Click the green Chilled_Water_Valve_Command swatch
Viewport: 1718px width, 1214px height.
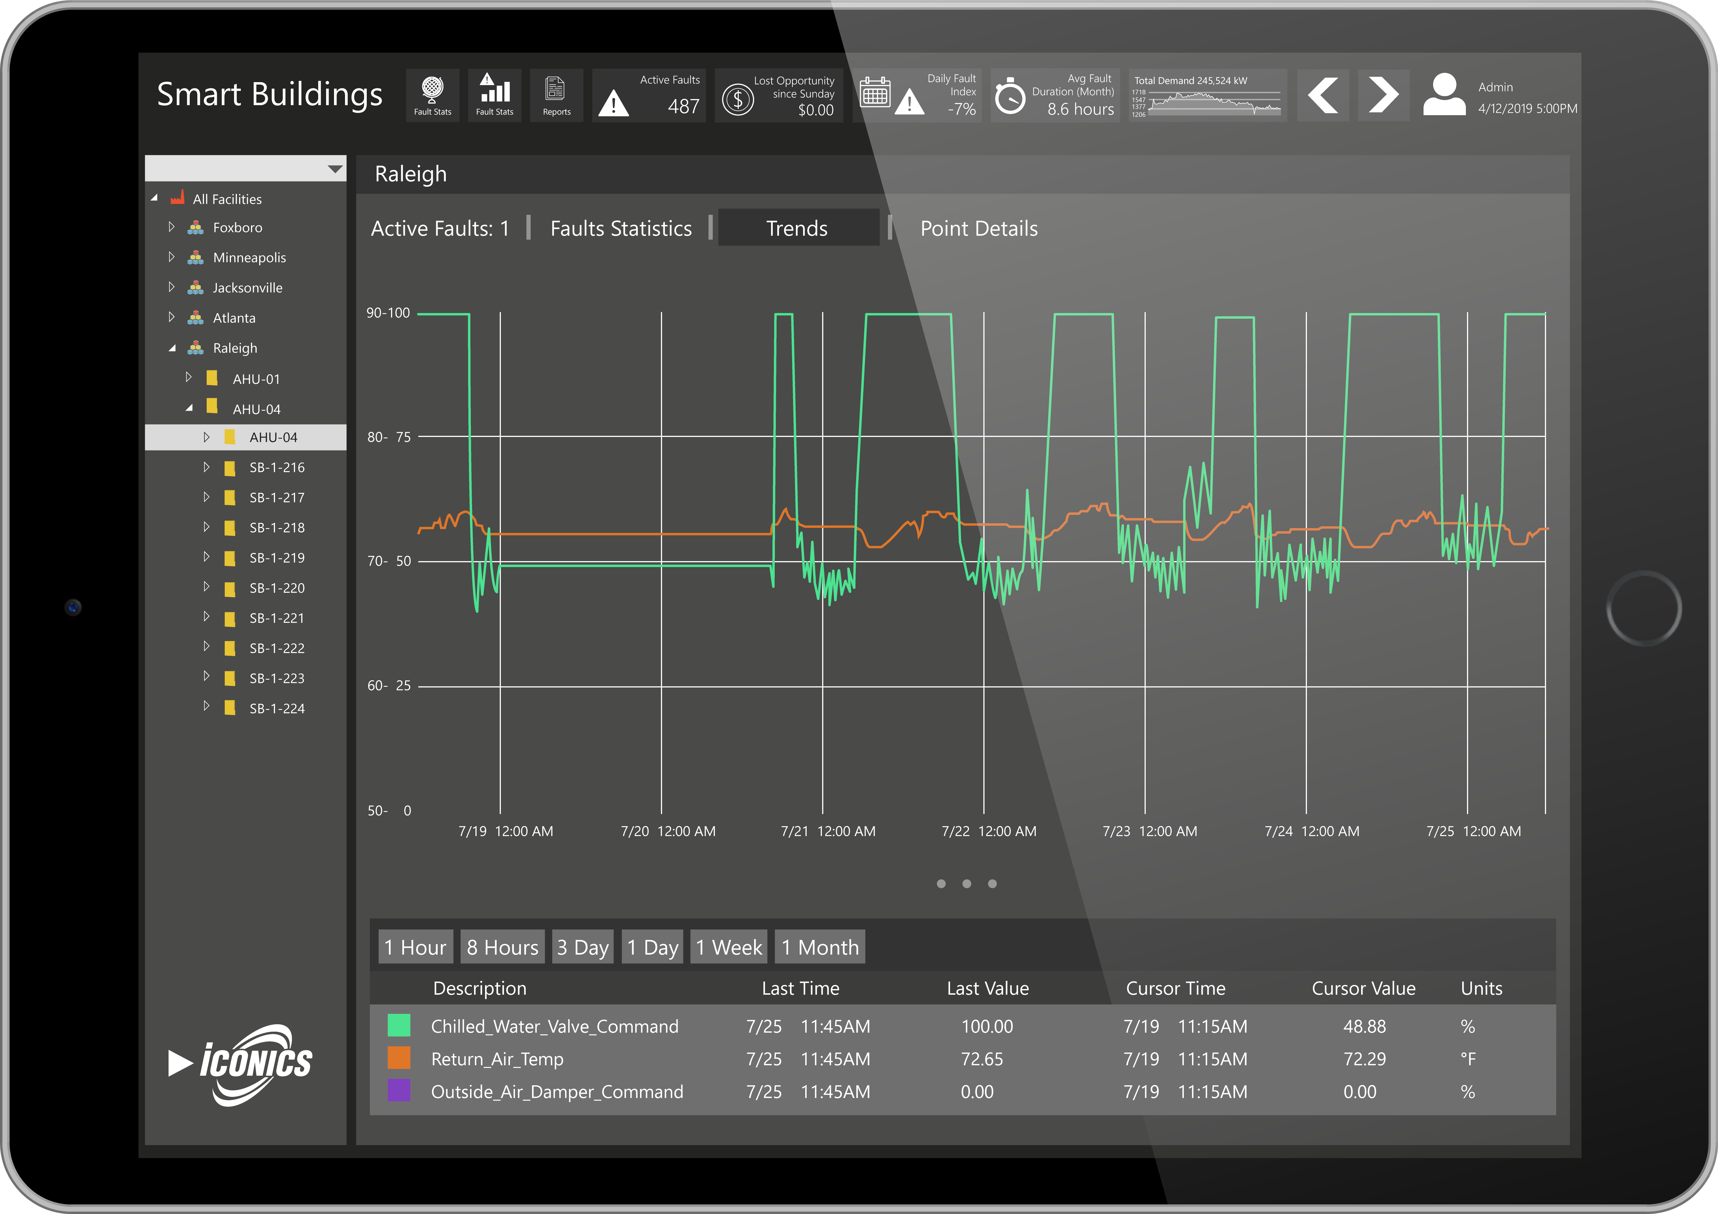[x=399, y=1025]
